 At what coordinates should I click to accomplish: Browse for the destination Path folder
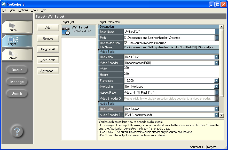(217, 38)
